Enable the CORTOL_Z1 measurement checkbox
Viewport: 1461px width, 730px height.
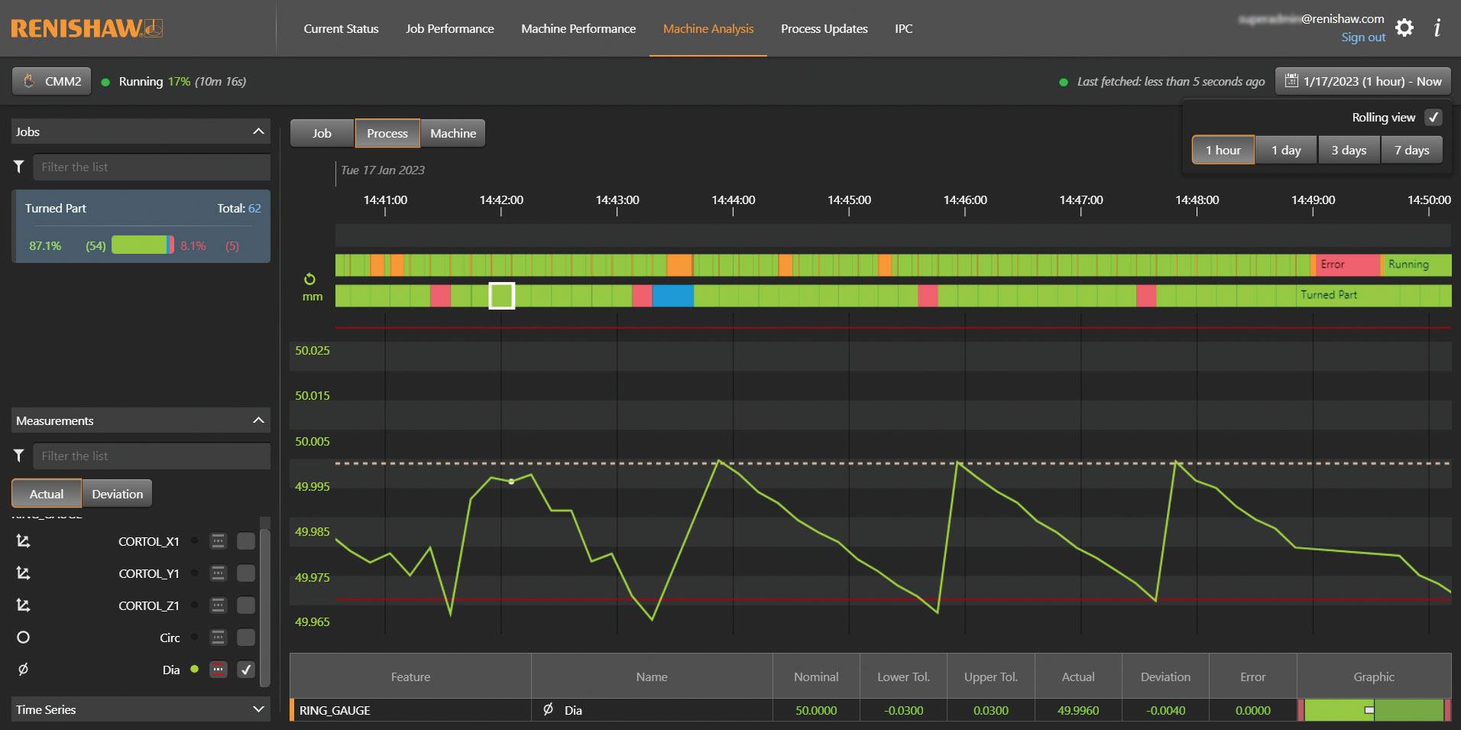tap(246, 605)
